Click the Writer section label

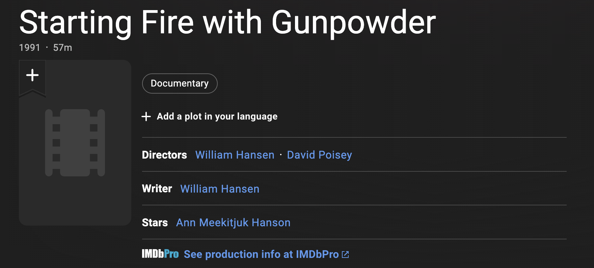(x=157, y=189)
